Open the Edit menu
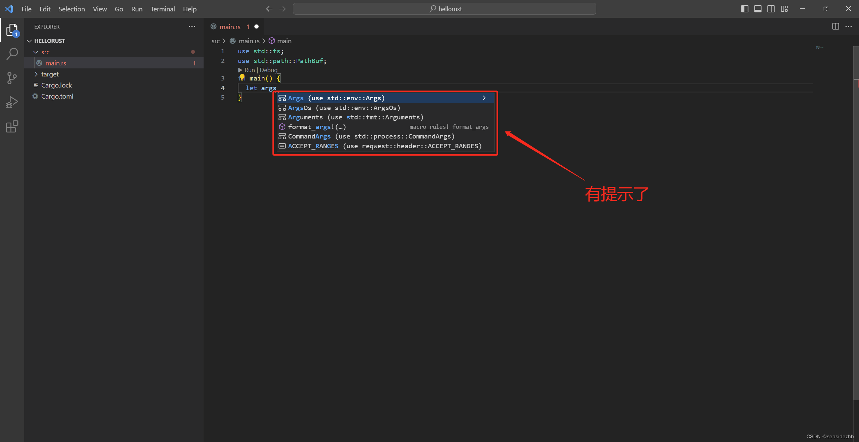Image resolution: width=859 pixels, height=442 pixels. point(45,9)
